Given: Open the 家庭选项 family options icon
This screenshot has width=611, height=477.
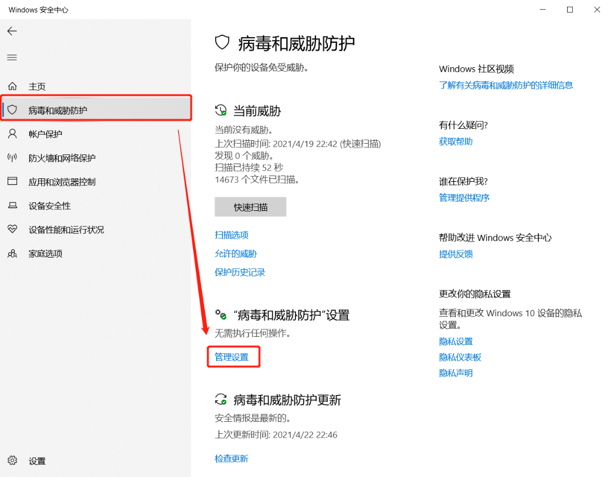Looking at the screenshot, I should point(12,254).
